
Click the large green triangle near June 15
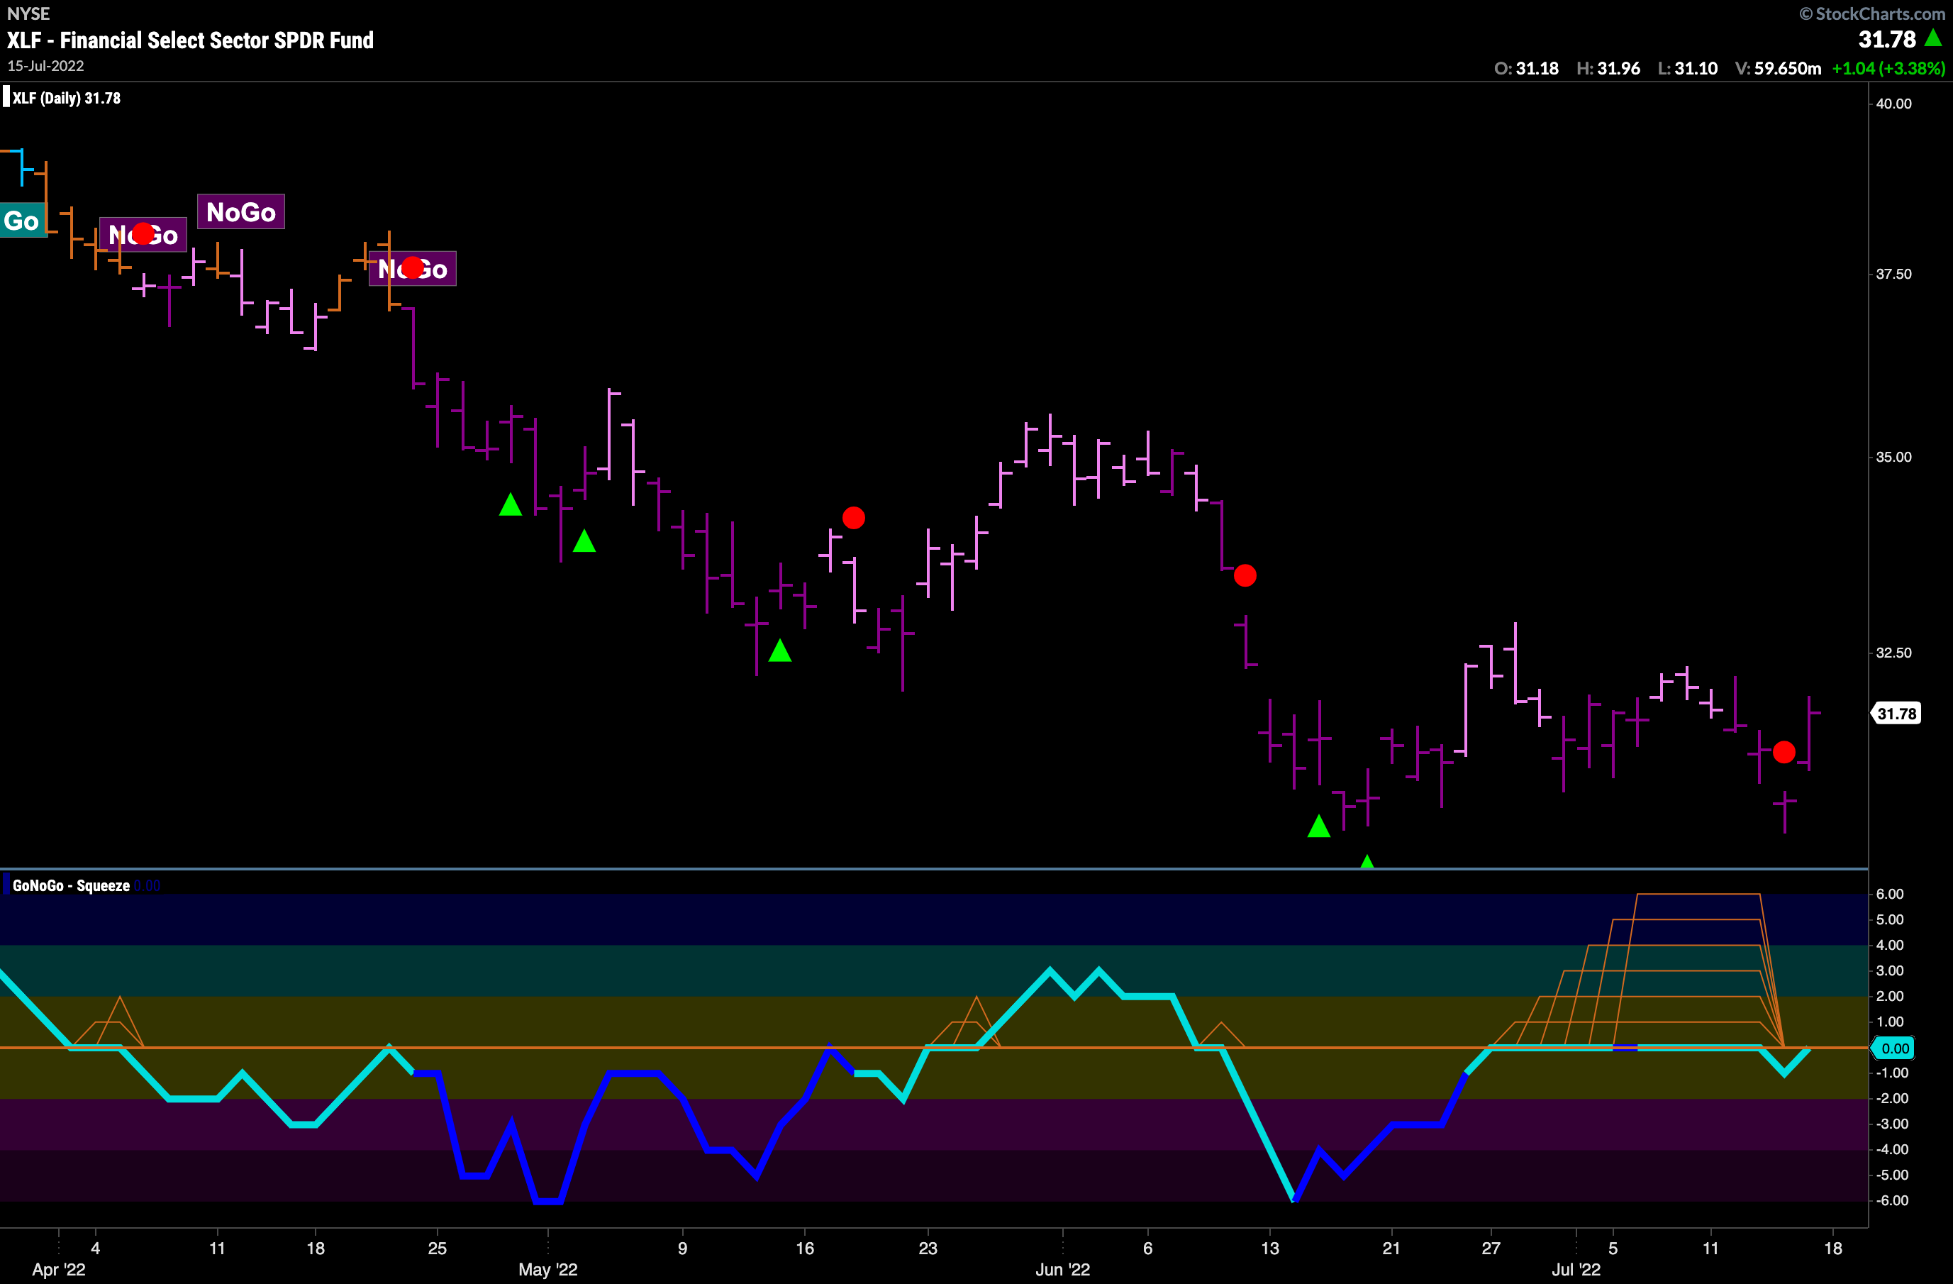pos(1319,826)
